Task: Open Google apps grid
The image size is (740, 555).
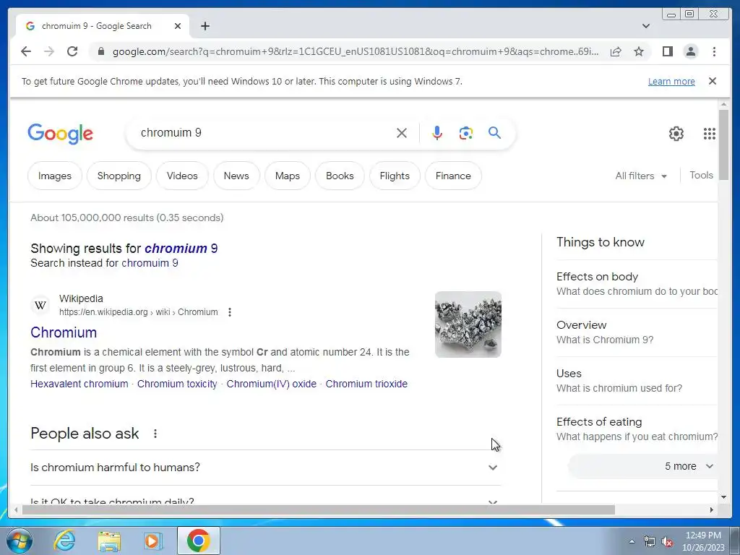Action: click(x=710, y=134)
